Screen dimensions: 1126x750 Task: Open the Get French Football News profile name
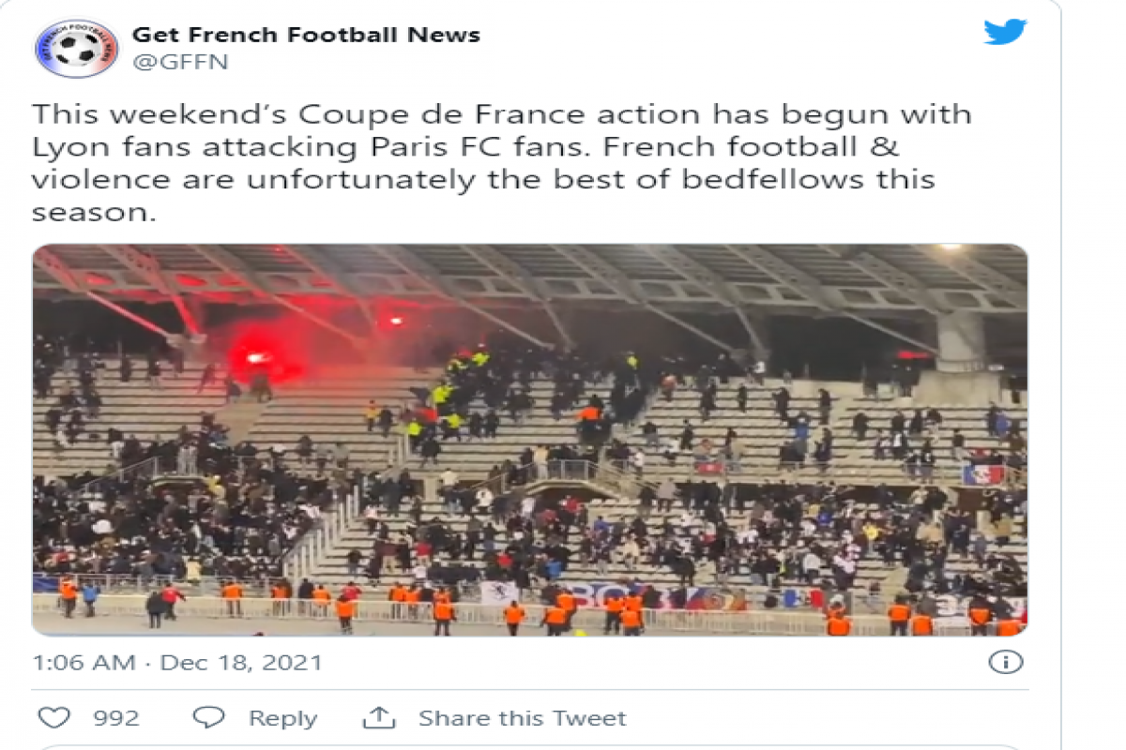coord(306,35)
